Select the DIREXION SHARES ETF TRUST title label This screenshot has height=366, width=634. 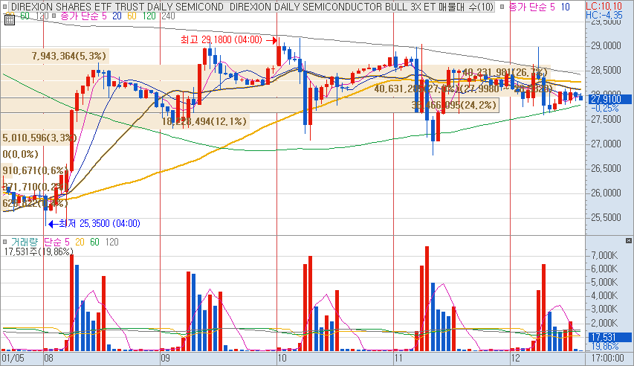click(x=251, y=7)
